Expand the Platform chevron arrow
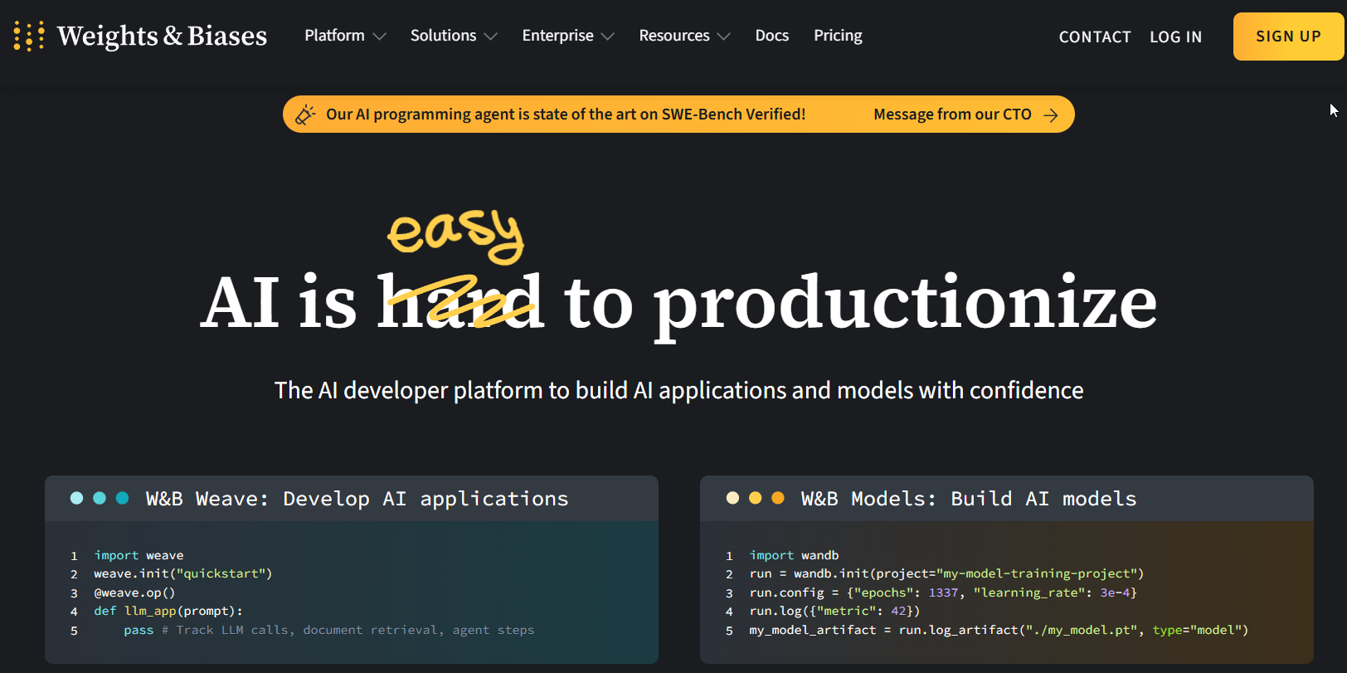1347x673 pixels. pos(380,37)
